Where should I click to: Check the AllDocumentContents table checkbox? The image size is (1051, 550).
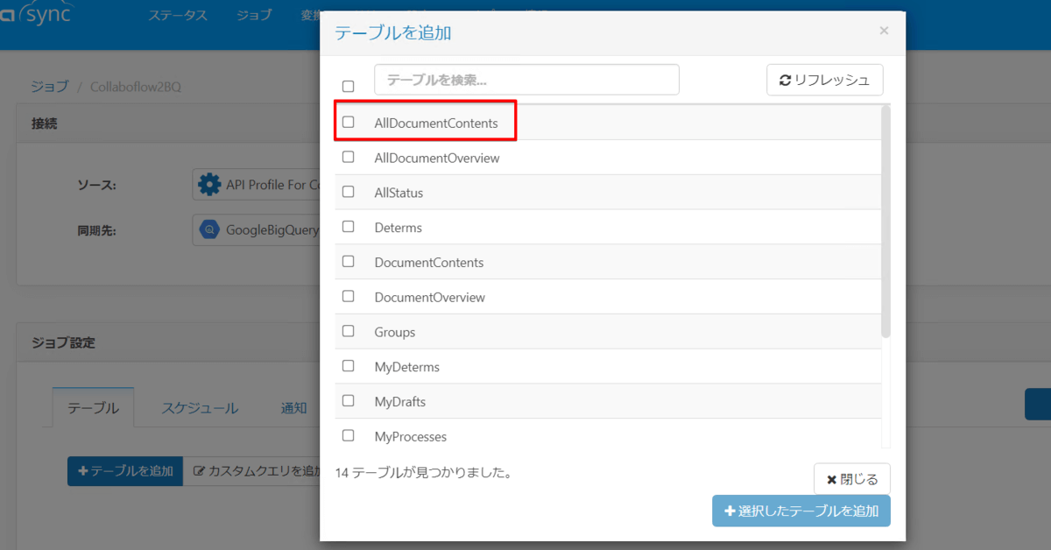click(349, 122)
